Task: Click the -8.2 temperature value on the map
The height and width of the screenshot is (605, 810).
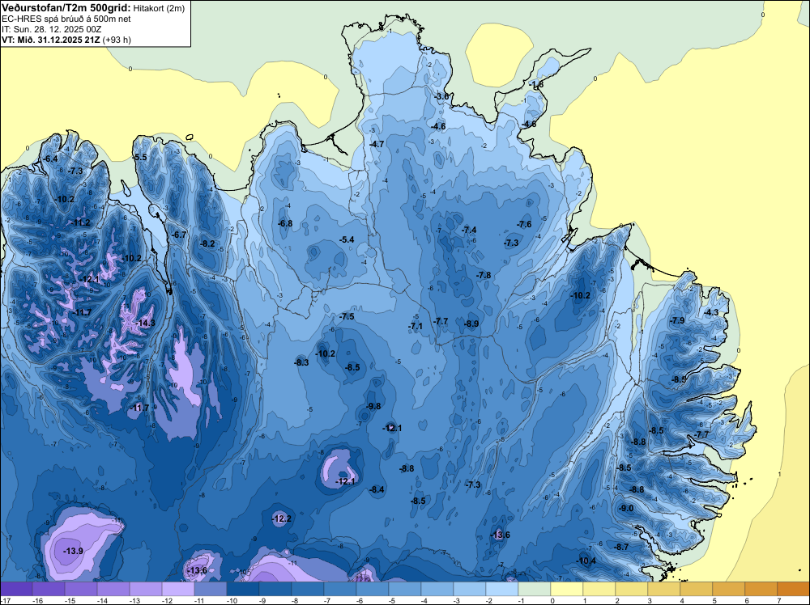Action: (207, 243)
